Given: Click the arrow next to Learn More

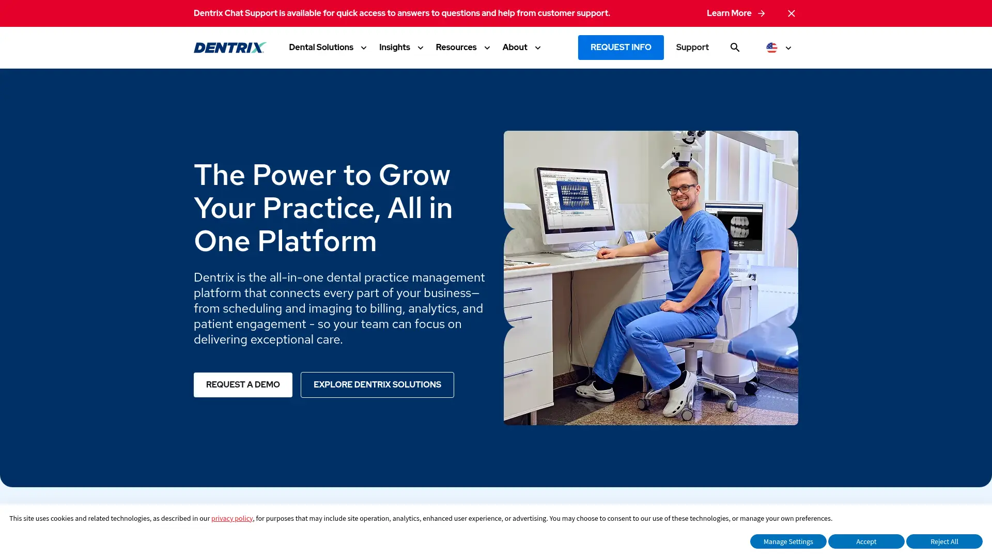Looking at the screenshot, I should (x=761, y=13).
